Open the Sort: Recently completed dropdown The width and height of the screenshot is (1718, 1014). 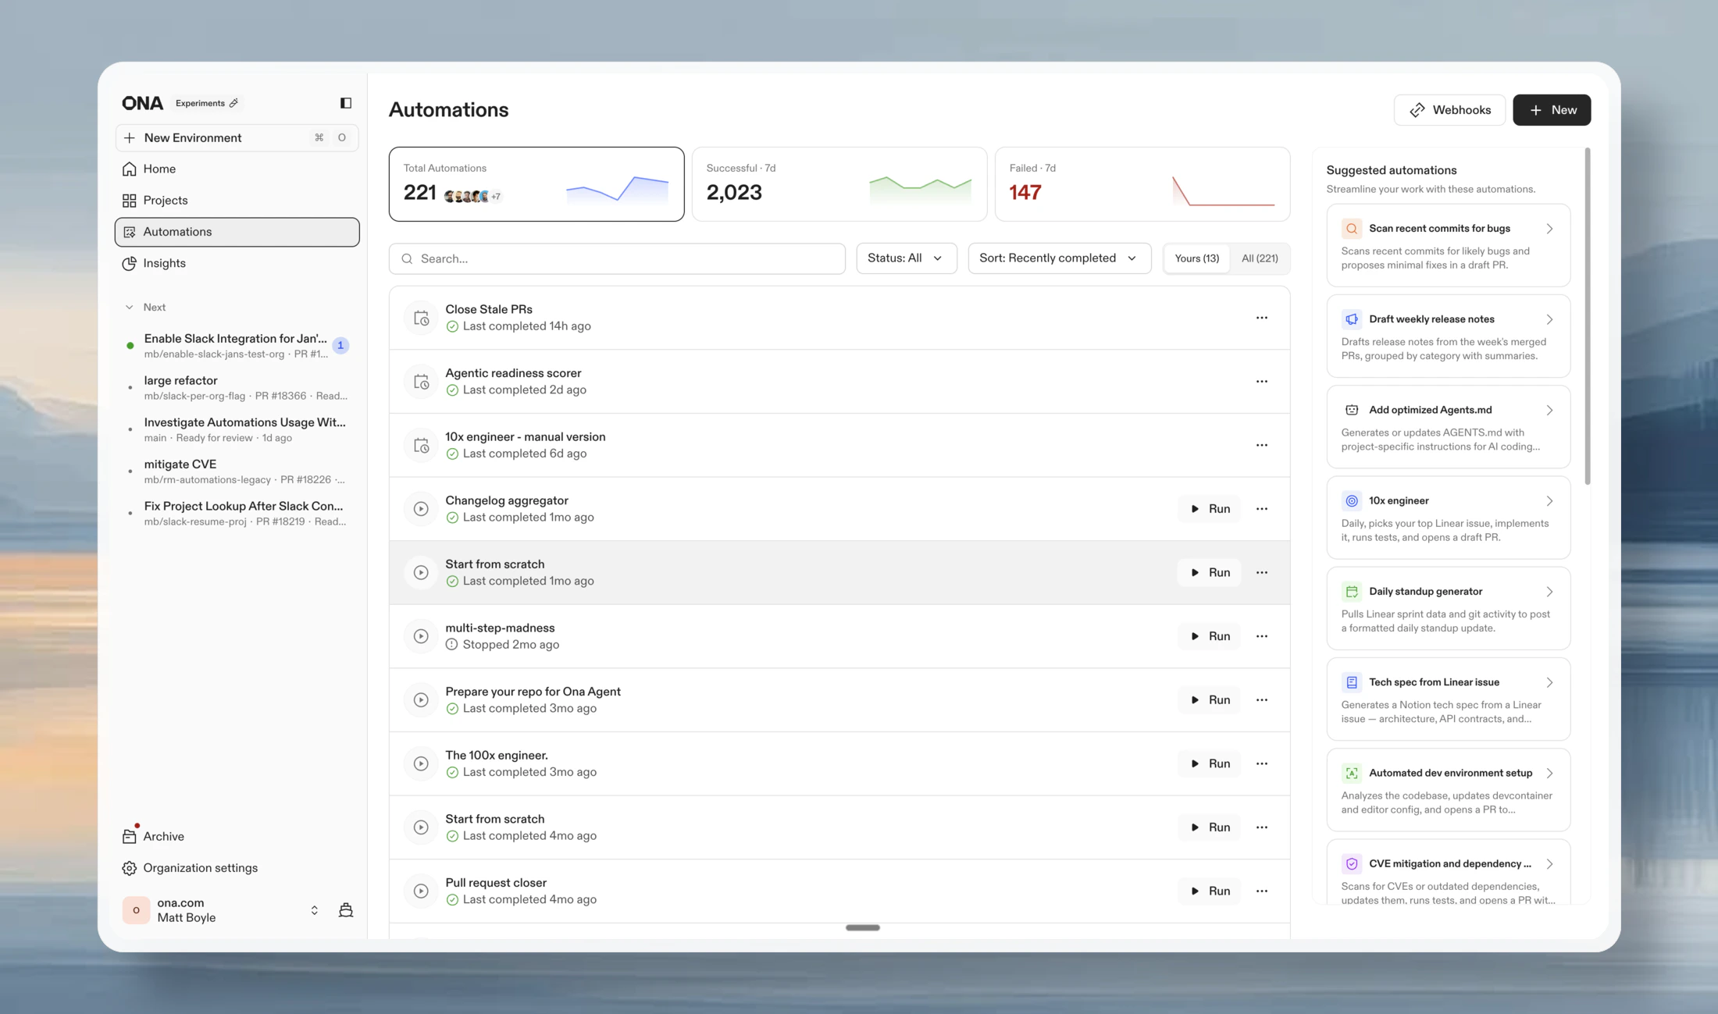tap(1059, 258)
